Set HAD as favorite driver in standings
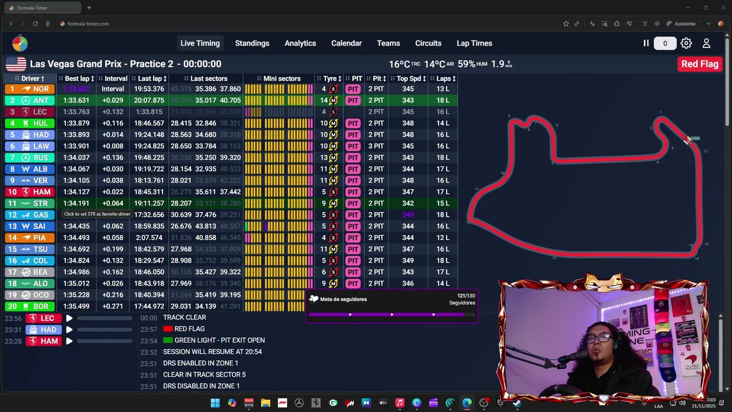The width and height of the screenshot is (732, 412). click(x=30, y=134)
